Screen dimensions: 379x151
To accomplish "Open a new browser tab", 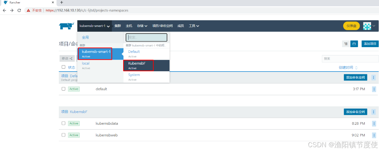I will (x=61, y=3).
